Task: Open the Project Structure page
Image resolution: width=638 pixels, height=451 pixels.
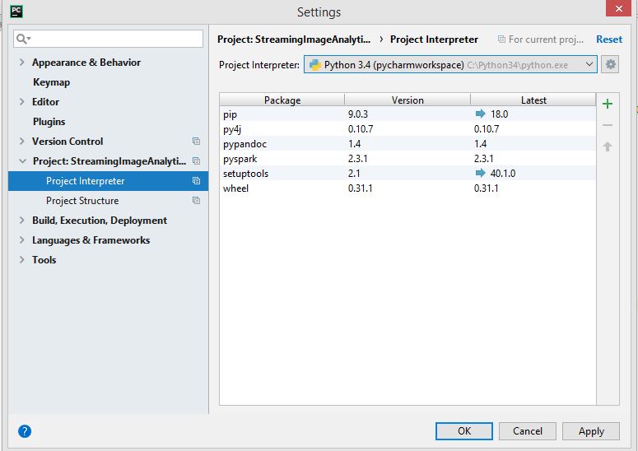Action: pos(82,201)
